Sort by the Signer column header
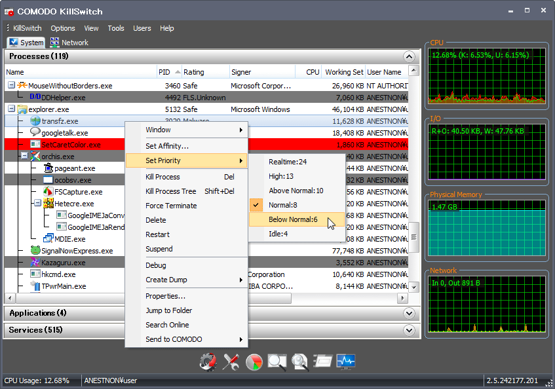Image resolution: width=555 pixels, height=389 pixels. [262, 72]
